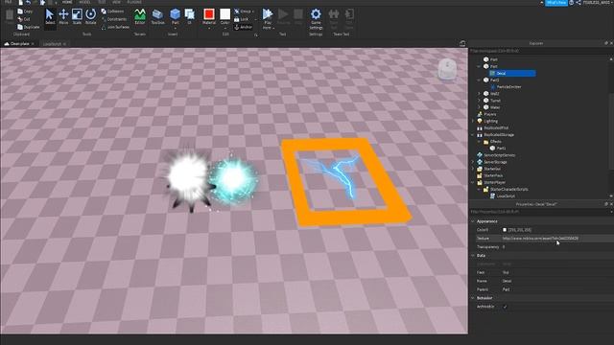
Task: Expand the ServerStorage node
Action: 473,162
